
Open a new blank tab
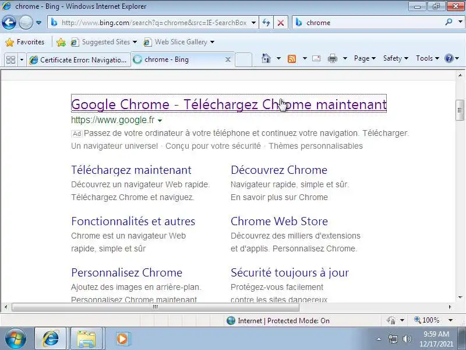[243, 60]
